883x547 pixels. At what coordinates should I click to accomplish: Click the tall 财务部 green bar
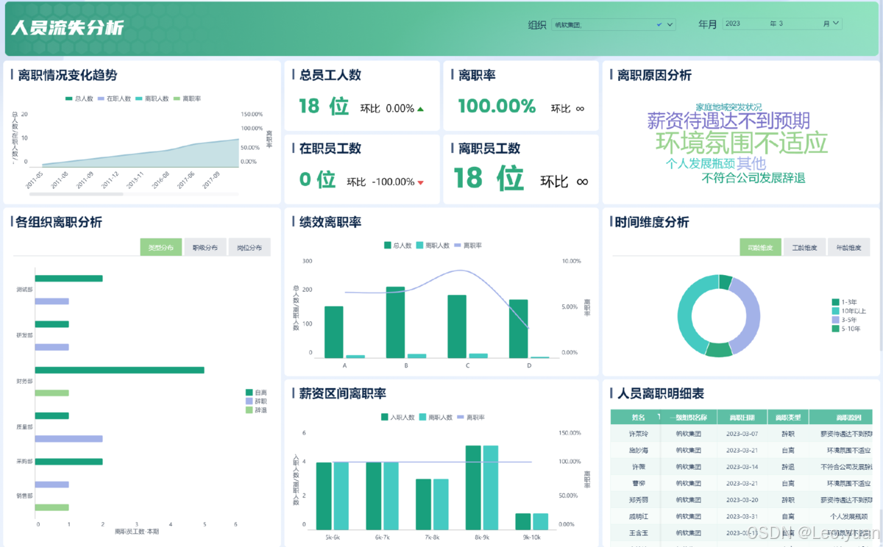click(x=120, y=370)
